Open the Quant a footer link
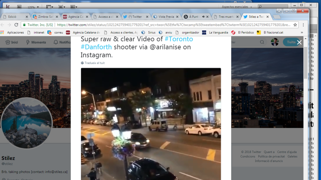321x180 pixels. pyautogui.click(x=269, y=152)
